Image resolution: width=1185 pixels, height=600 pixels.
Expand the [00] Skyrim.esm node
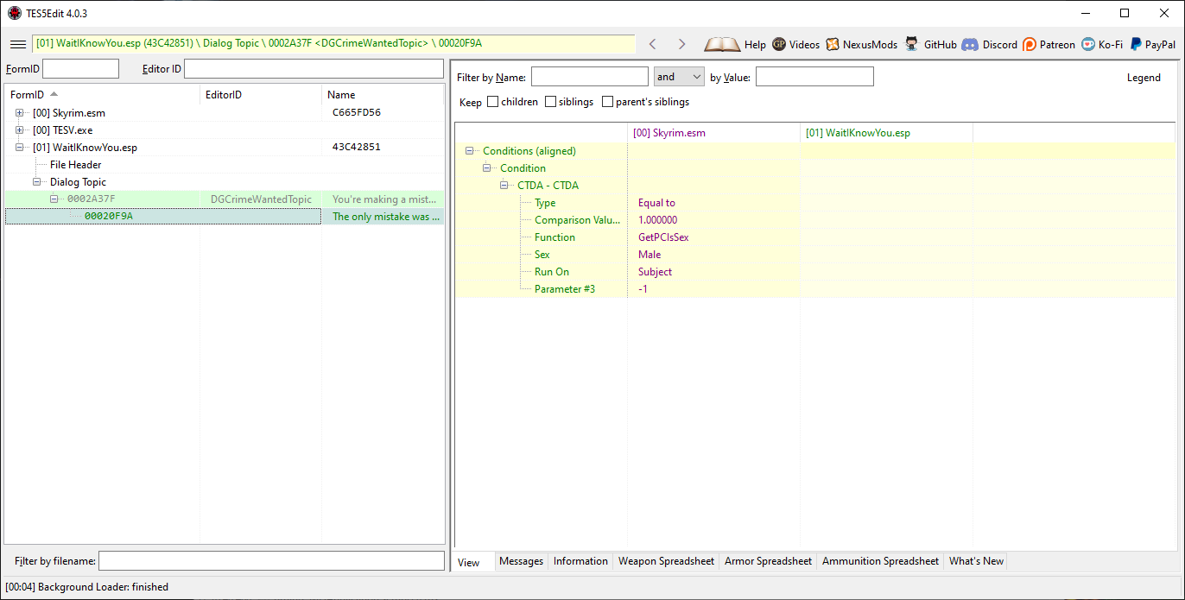tap(20, 113)
